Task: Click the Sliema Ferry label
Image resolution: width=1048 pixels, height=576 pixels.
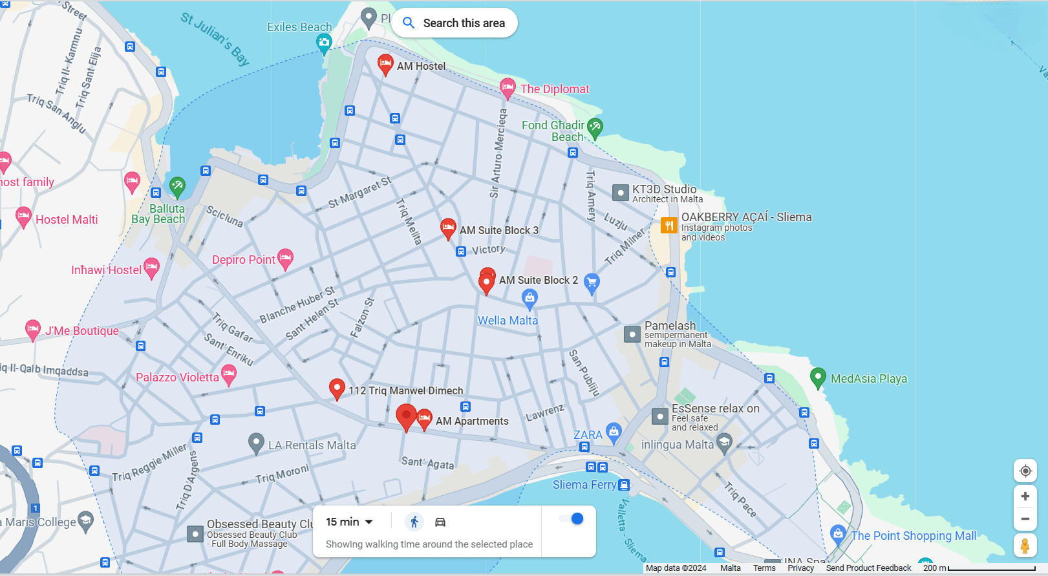Action: click(x=584, y=485)
